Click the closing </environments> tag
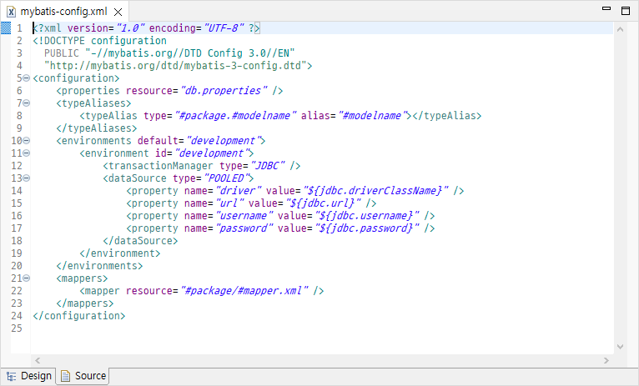Screen dimensions: 639x386 point(99,266)
